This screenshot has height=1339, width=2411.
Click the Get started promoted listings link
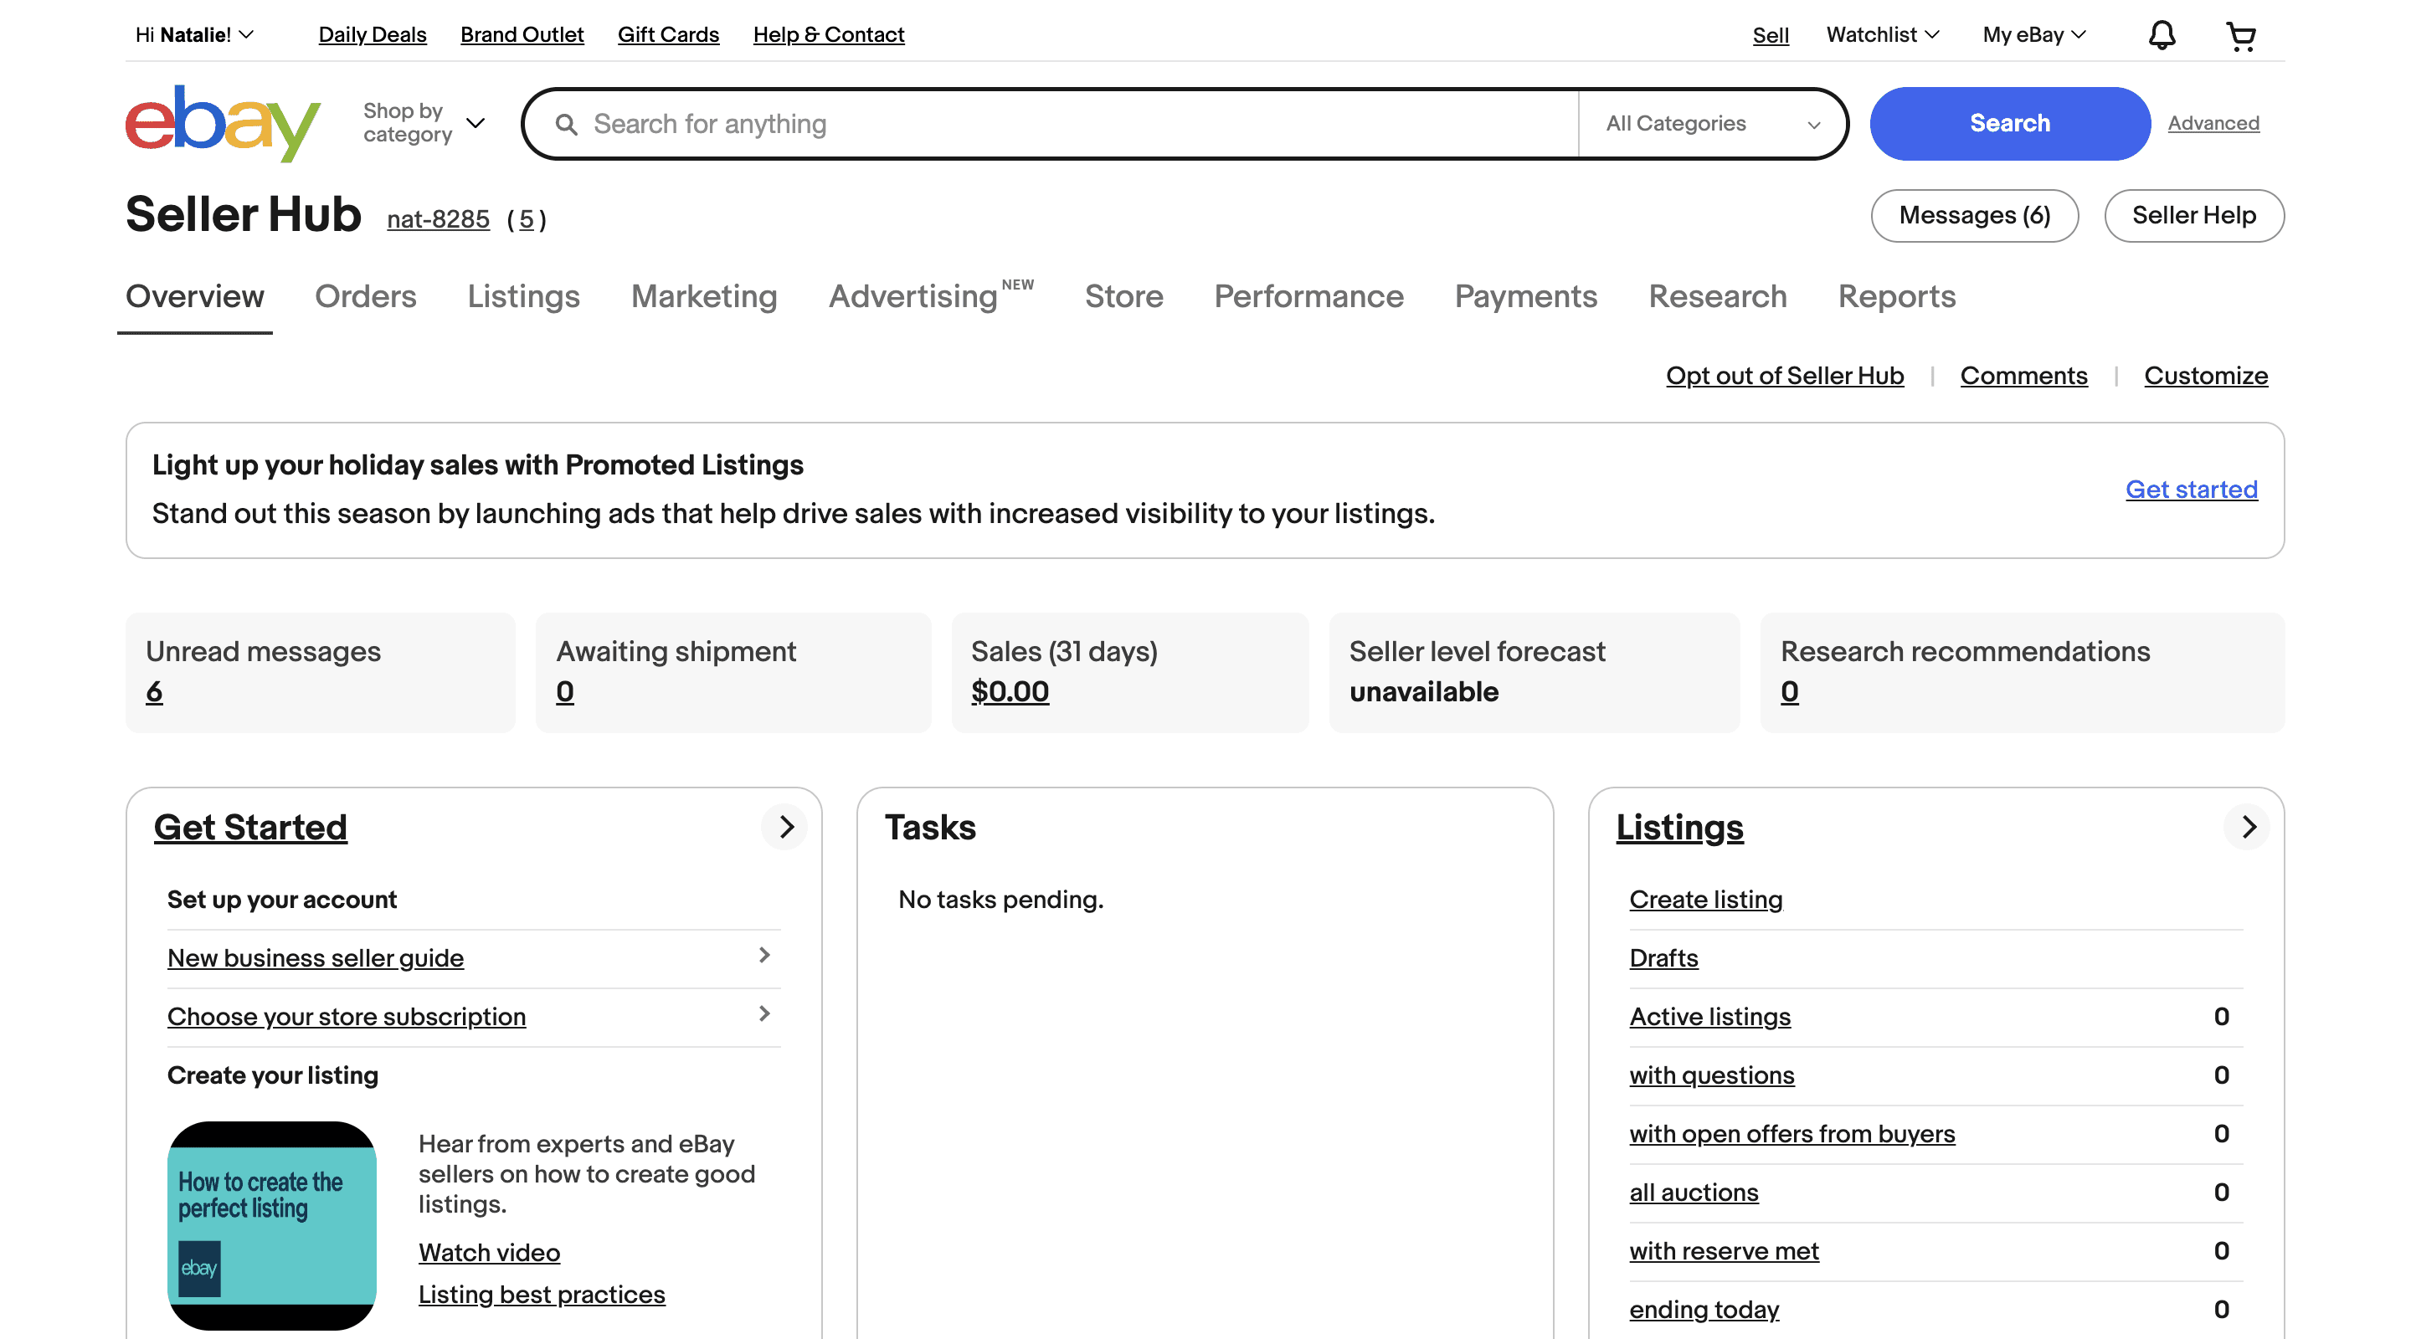[x=2191, y=490]
